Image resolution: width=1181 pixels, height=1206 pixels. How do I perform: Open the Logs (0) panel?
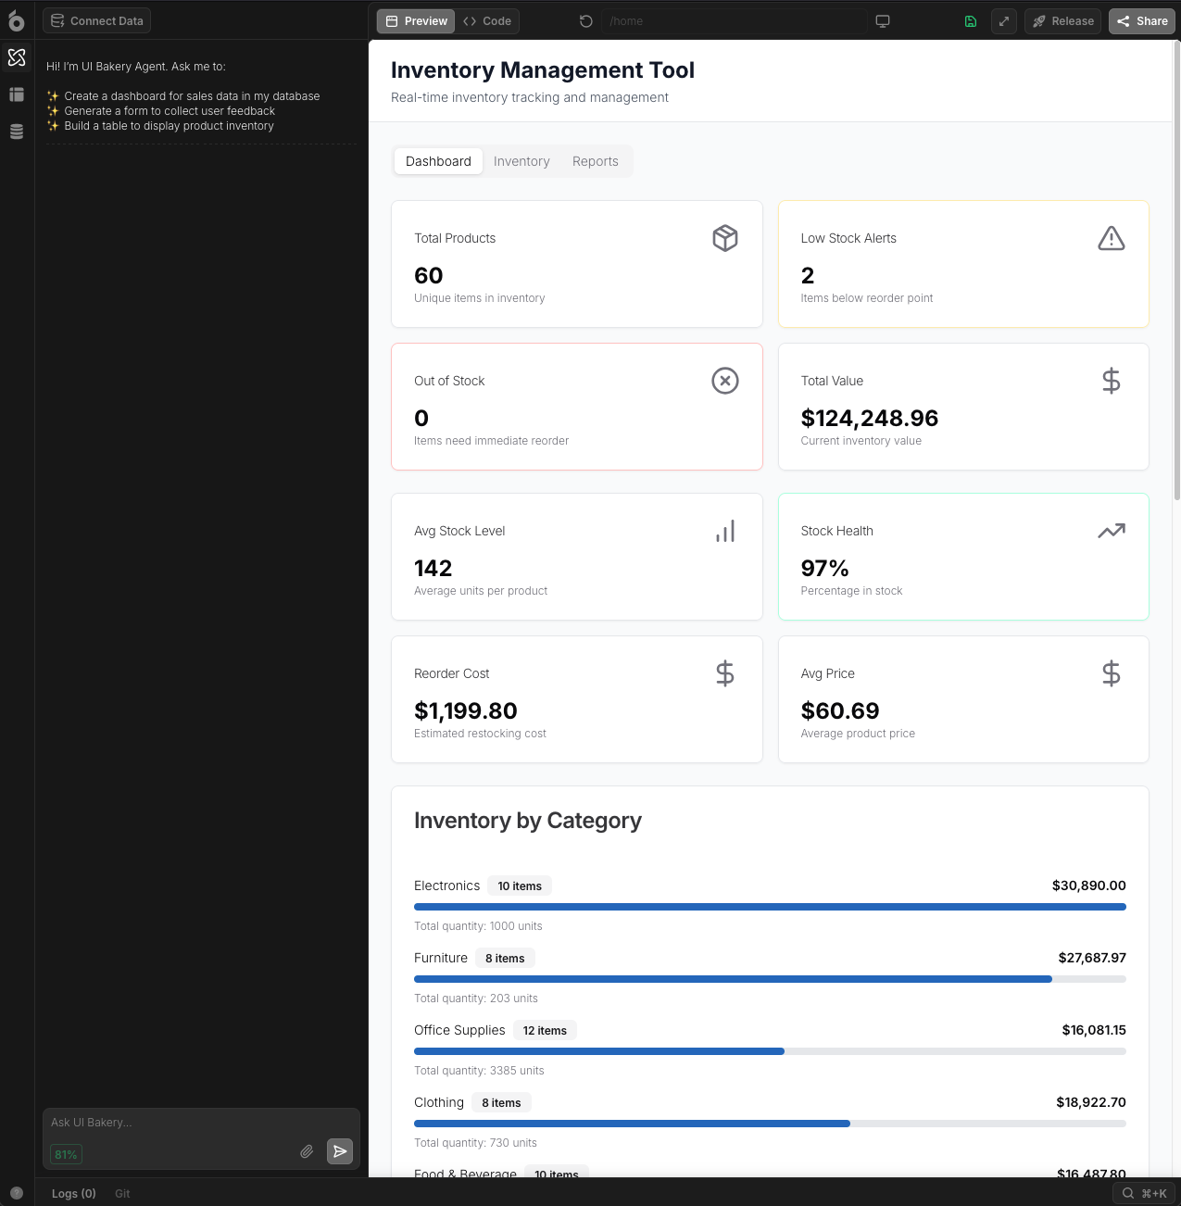[74, 1194]
